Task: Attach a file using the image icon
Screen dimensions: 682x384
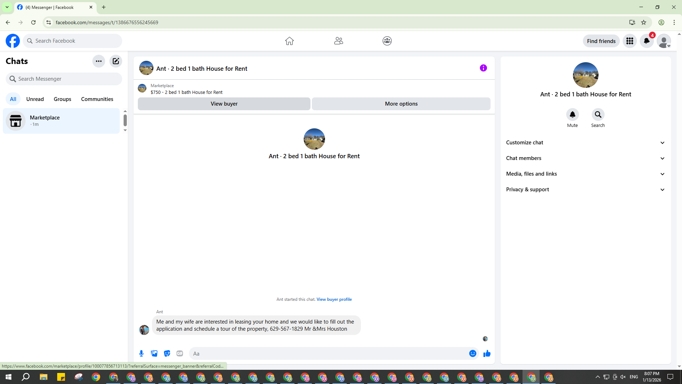Action: [154, 353]
